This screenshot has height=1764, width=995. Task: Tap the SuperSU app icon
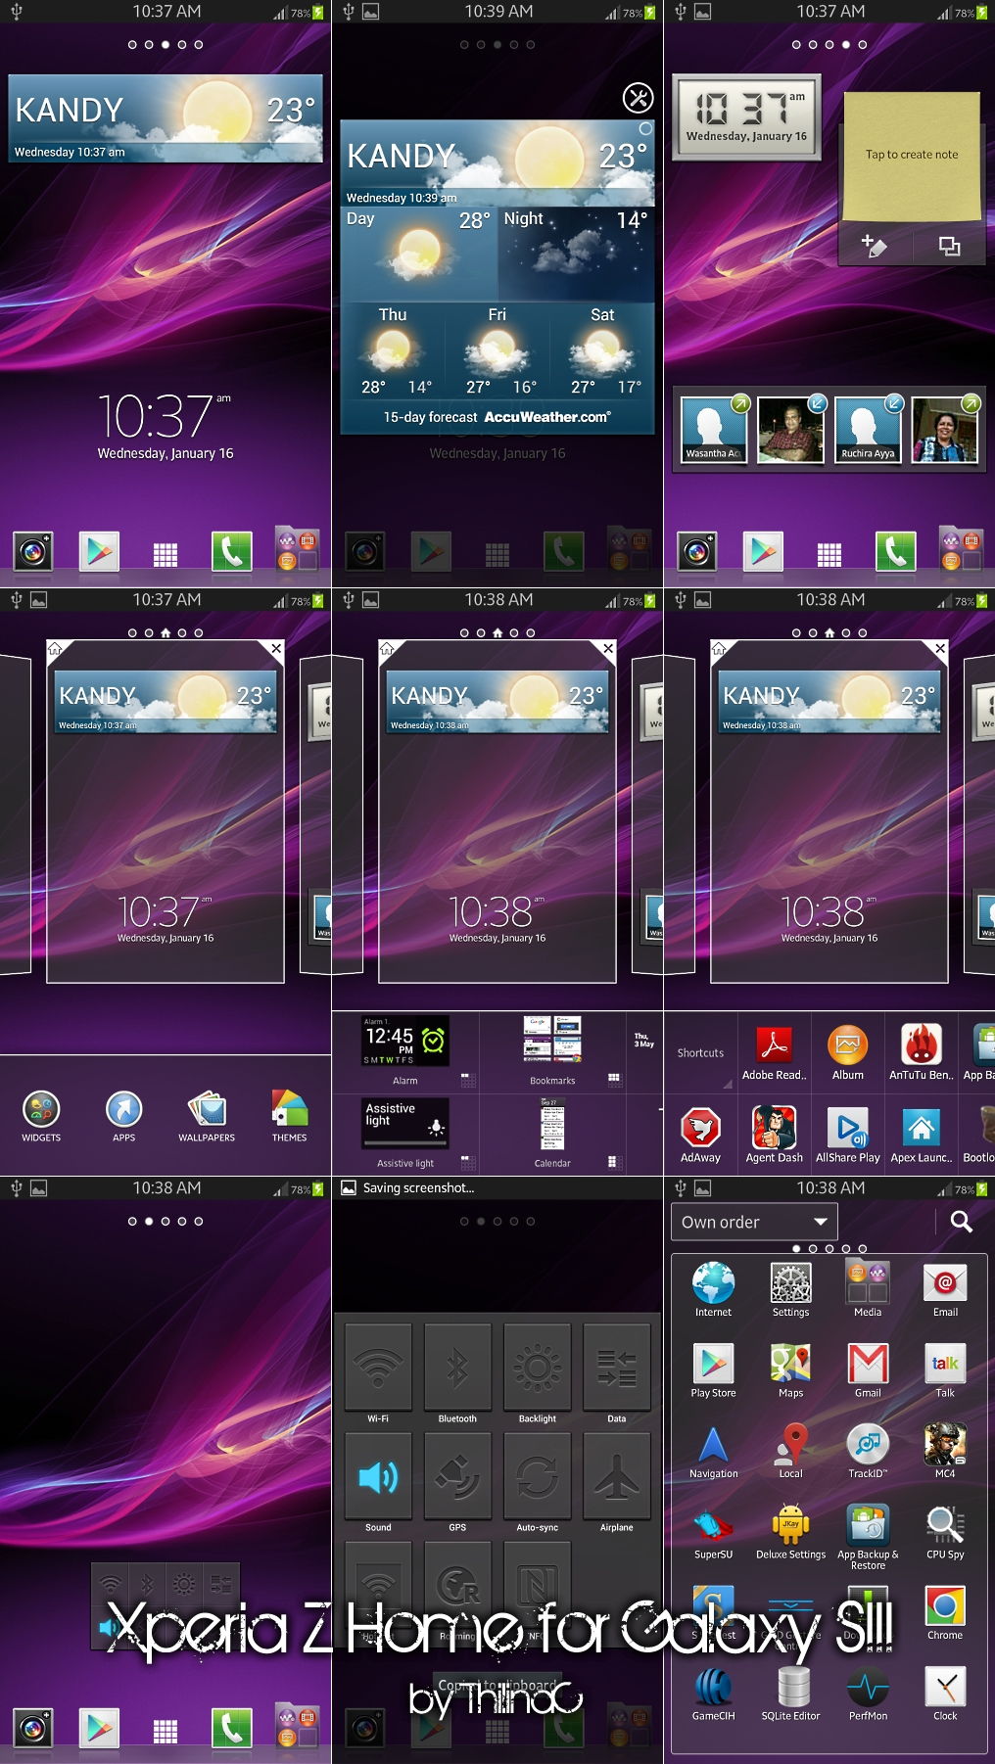[713, 1531]
